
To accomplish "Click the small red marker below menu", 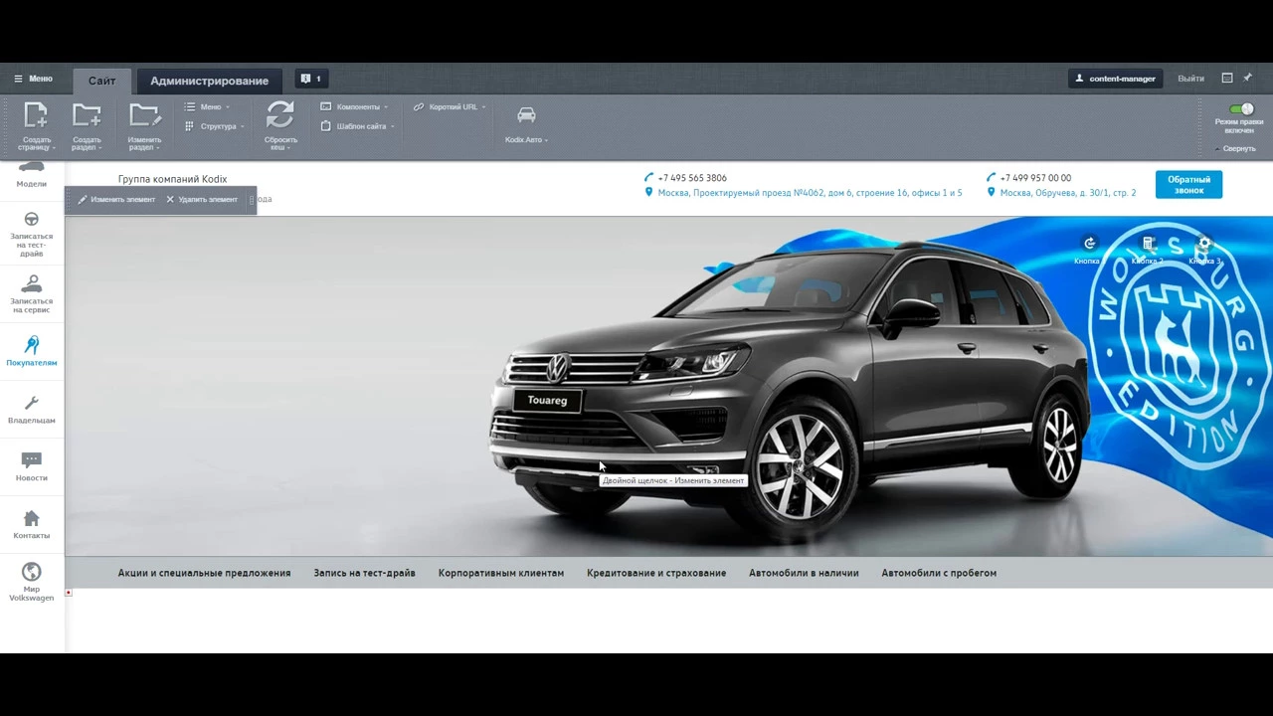I will point(69,593).
